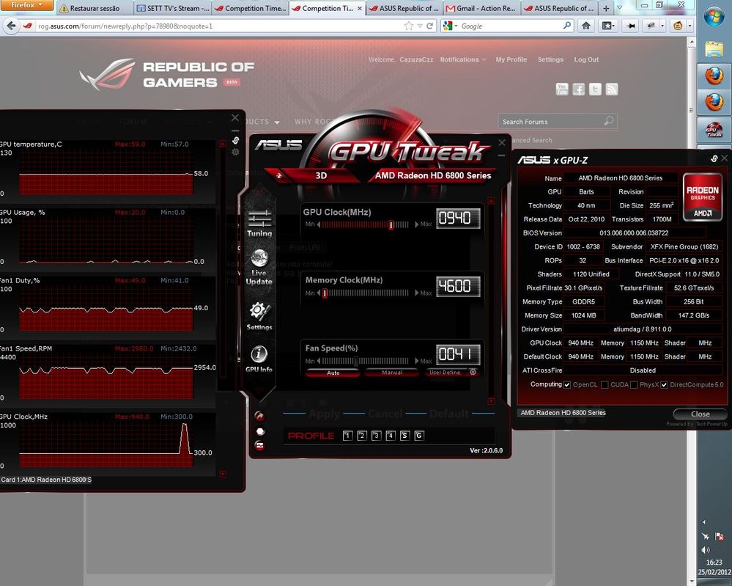Click the Search Forums input field
732x586 pixels.
551,122
